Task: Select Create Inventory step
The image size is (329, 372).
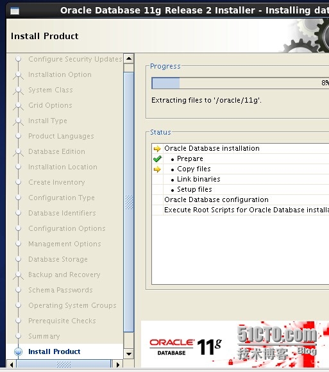Action: click(56, 182)
